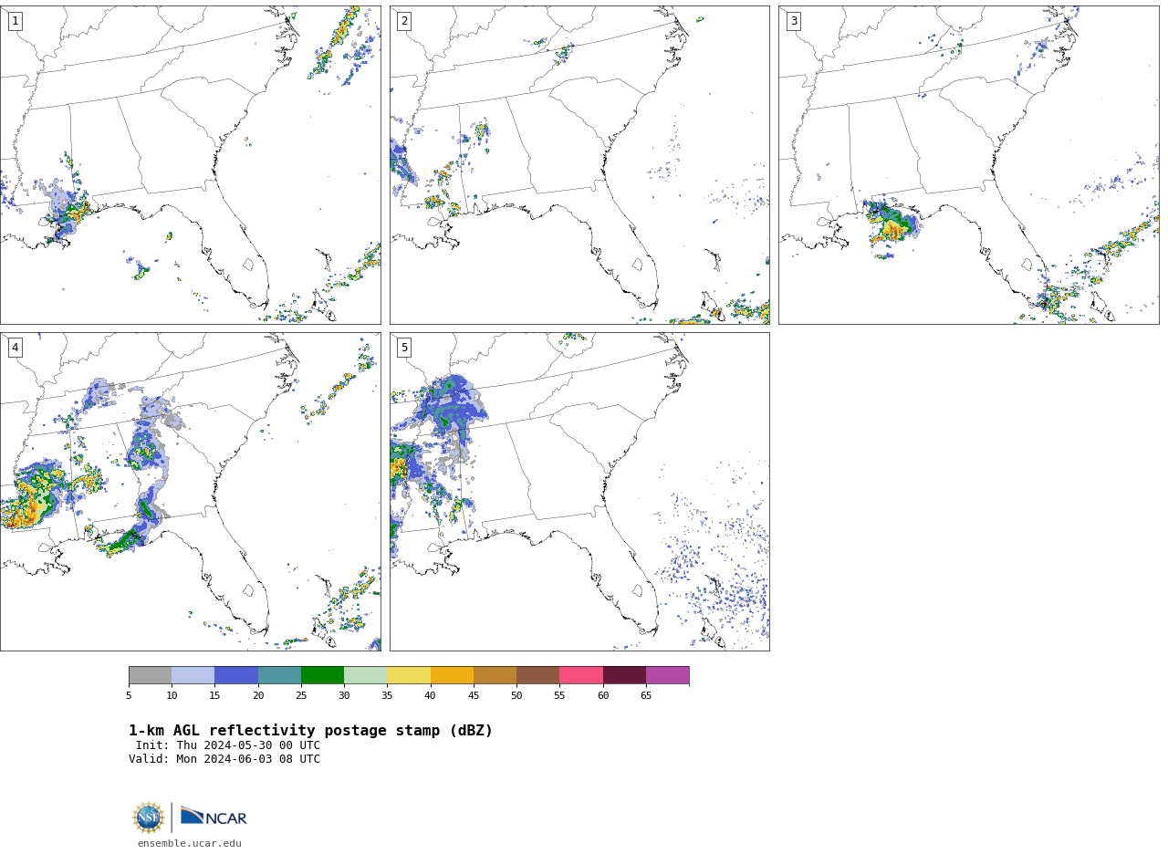The width and height of the screenshot is (1168, 854).
Task: Click the pink 55-60 dBZ swatch
Action: [581, 675]
